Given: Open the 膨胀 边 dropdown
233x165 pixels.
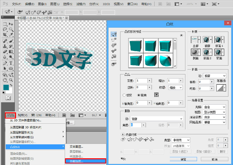Looking at the screenshot, I should 156,119.
